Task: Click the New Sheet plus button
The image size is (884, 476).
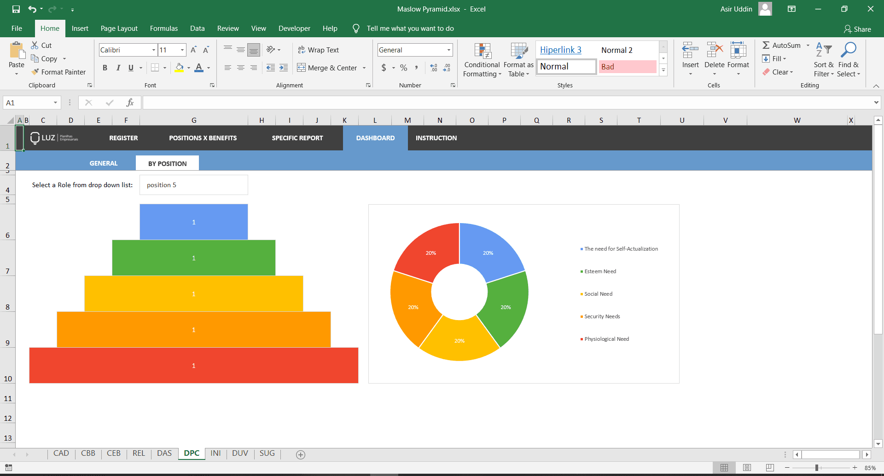Action: [301, 454]
